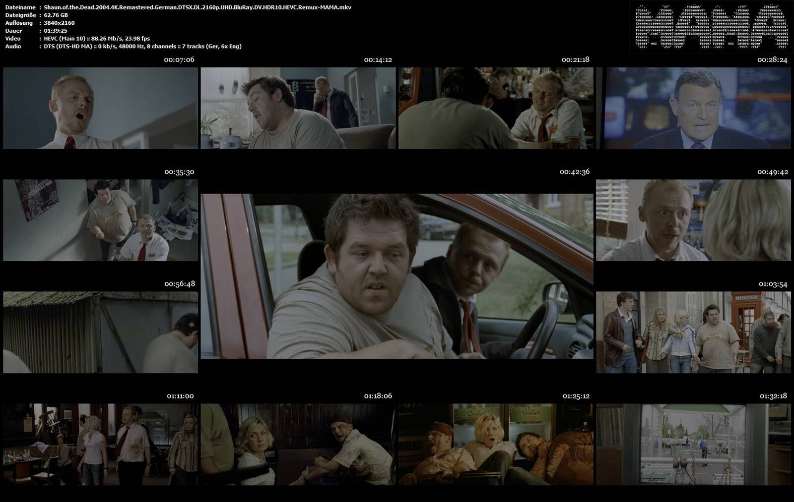Click the street group thumbnail at 01:03:54
This screenshot has height=502, width=794.
click(x=693, y=332)
